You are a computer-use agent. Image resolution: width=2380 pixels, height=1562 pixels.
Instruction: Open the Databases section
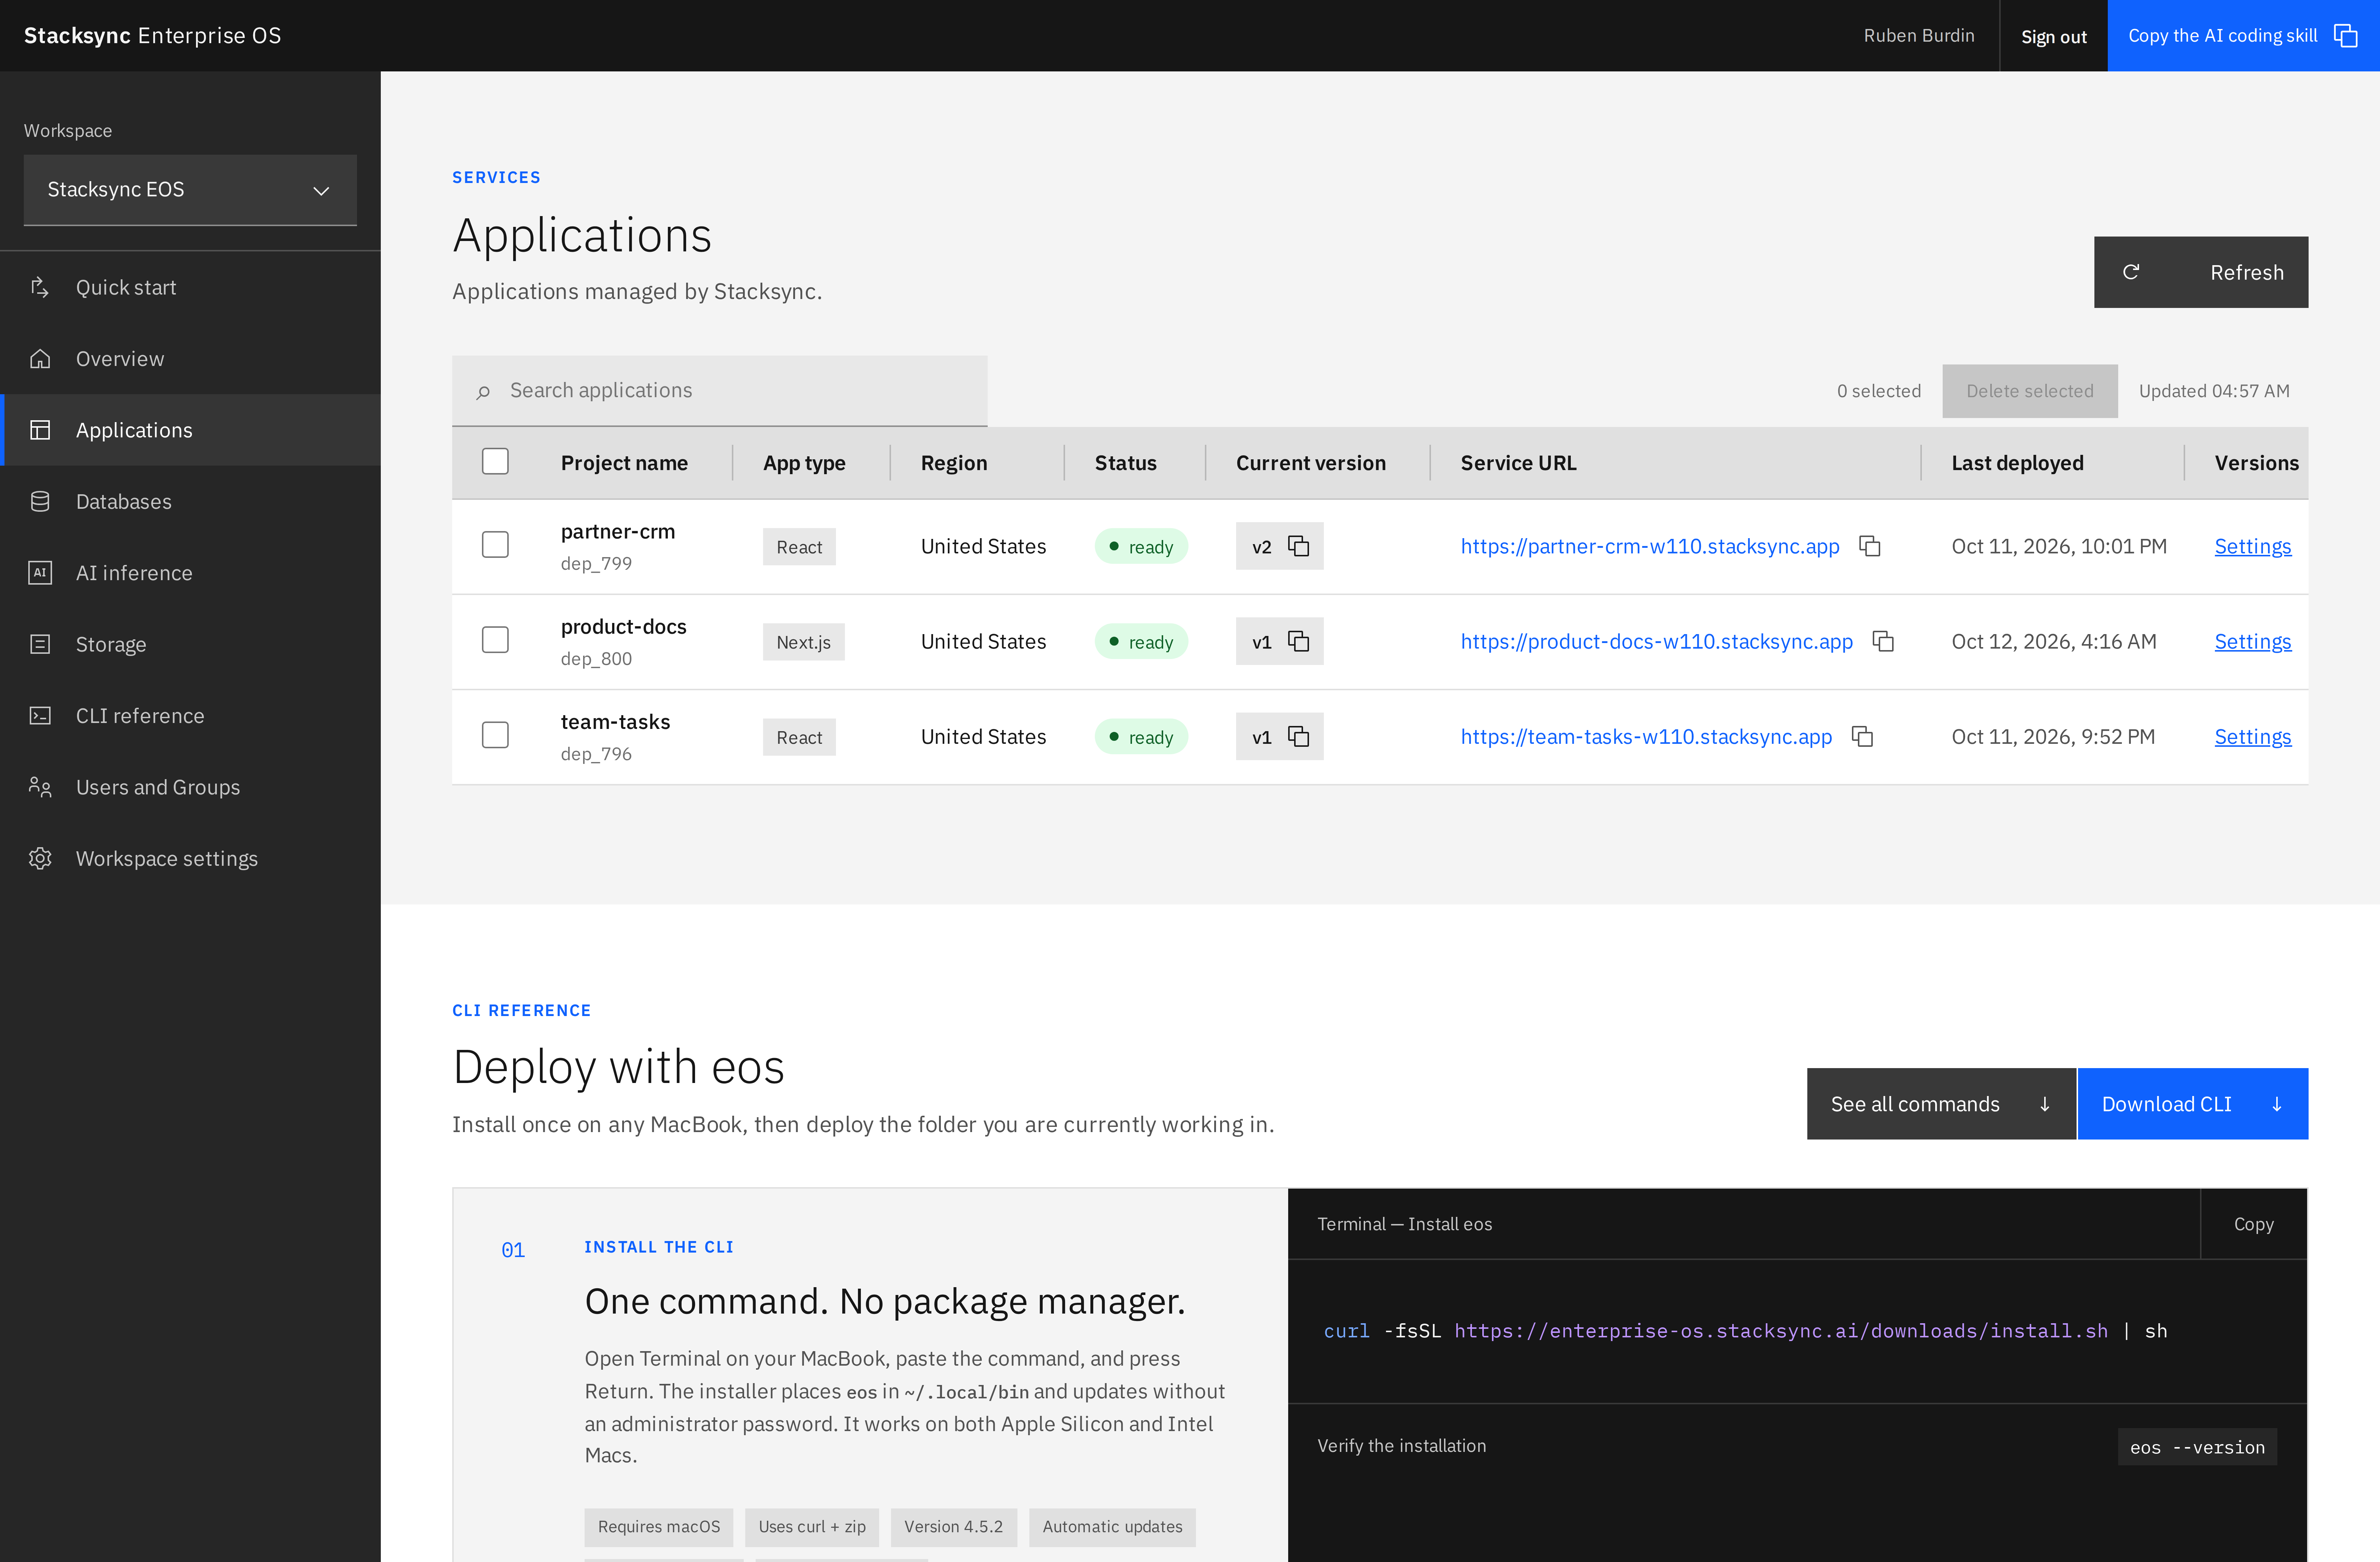190,501
